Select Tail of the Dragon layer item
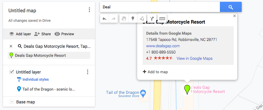263x110 pixels. (46, 89)
